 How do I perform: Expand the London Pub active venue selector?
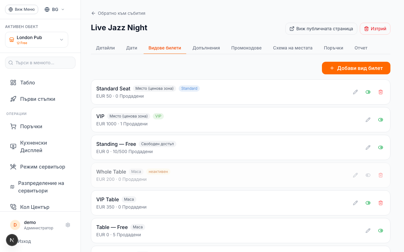point(37,40)
